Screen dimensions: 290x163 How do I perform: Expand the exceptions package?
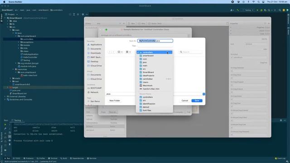[x=19, y=42]
